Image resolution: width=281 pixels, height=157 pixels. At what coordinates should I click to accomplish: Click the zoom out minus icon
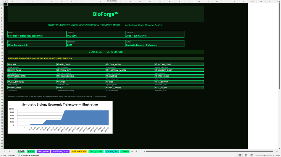tap(256, 156)
